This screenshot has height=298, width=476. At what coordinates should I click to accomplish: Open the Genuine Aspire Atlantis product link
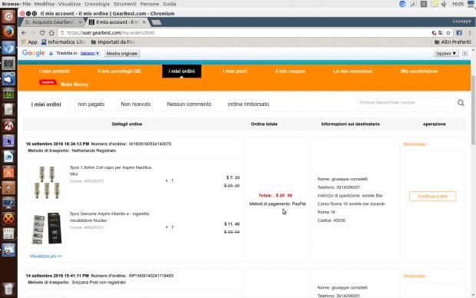pyautogui.click(x=109, y=217)
